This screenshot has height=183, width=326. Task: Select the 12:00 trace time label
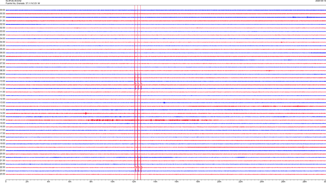pyautogui.click(x=2, y=96)
